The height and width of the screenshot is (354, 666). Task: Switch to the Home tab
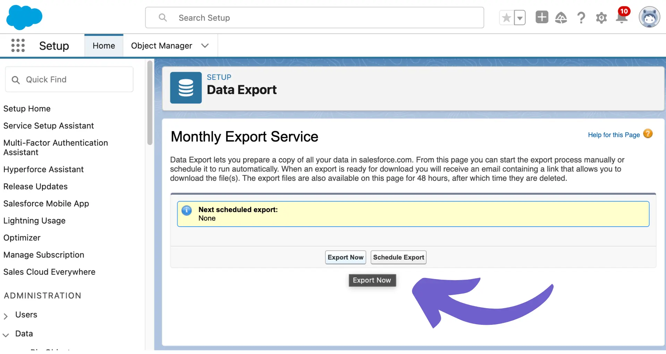click(104, 46)
